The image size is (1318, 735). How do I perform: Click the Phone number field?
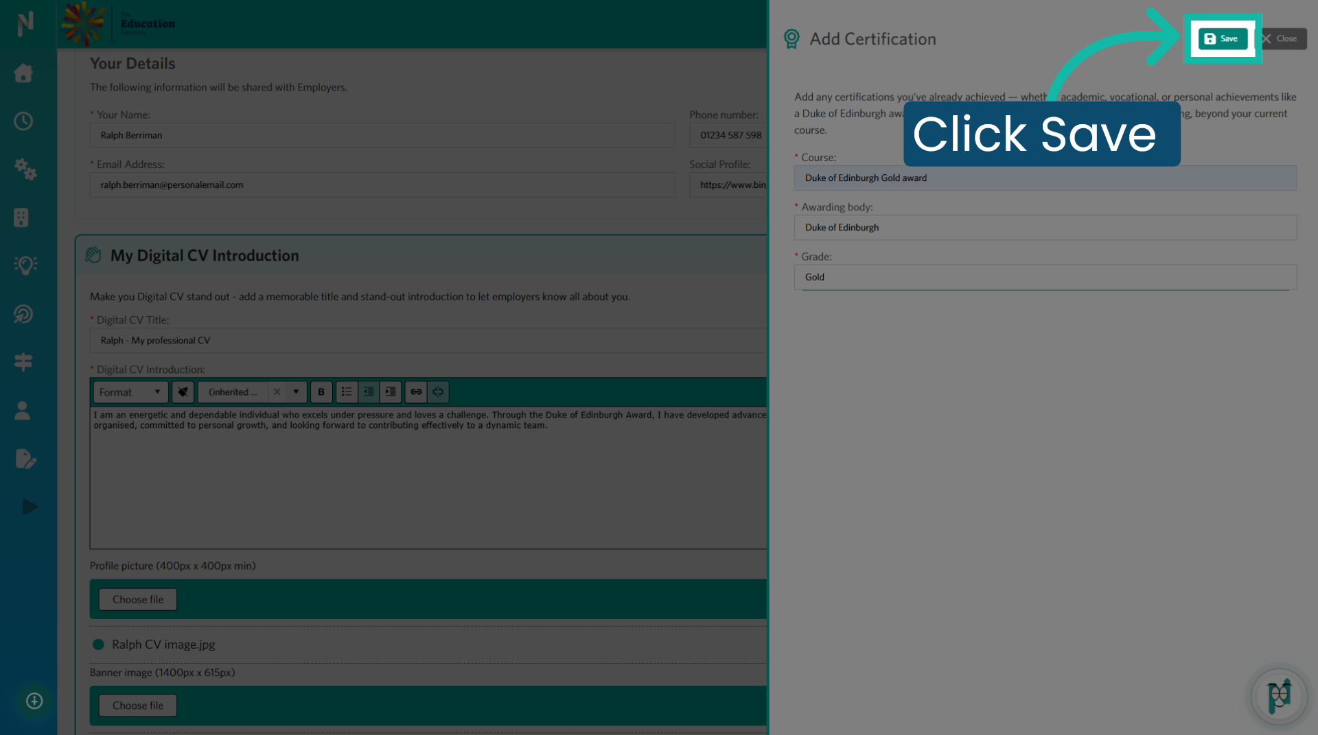(728, 135)
